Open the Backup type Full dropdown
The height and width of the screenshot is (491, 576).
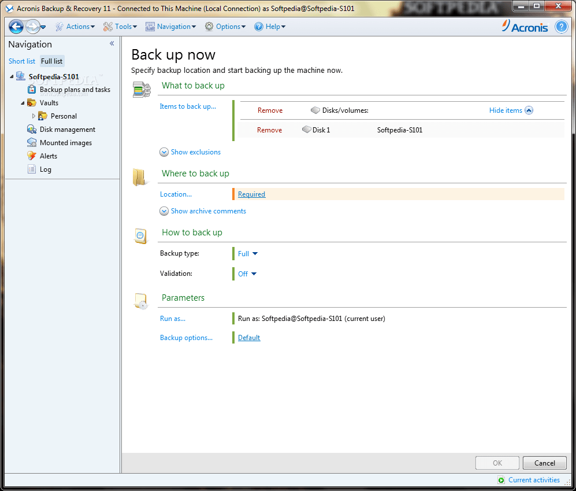pos(247,253)
